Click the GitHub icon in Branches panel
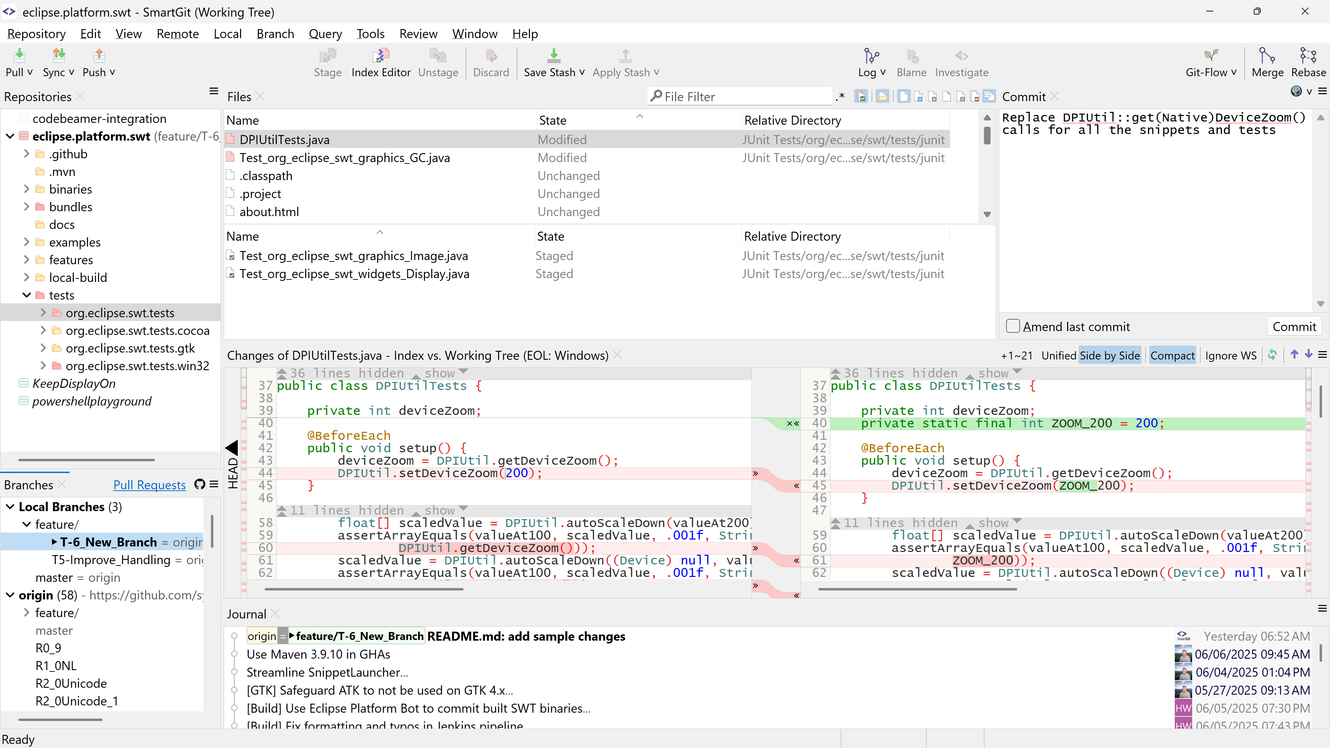Image resolution: width=1330 pixels, height=748 pixels. (199, 484)
